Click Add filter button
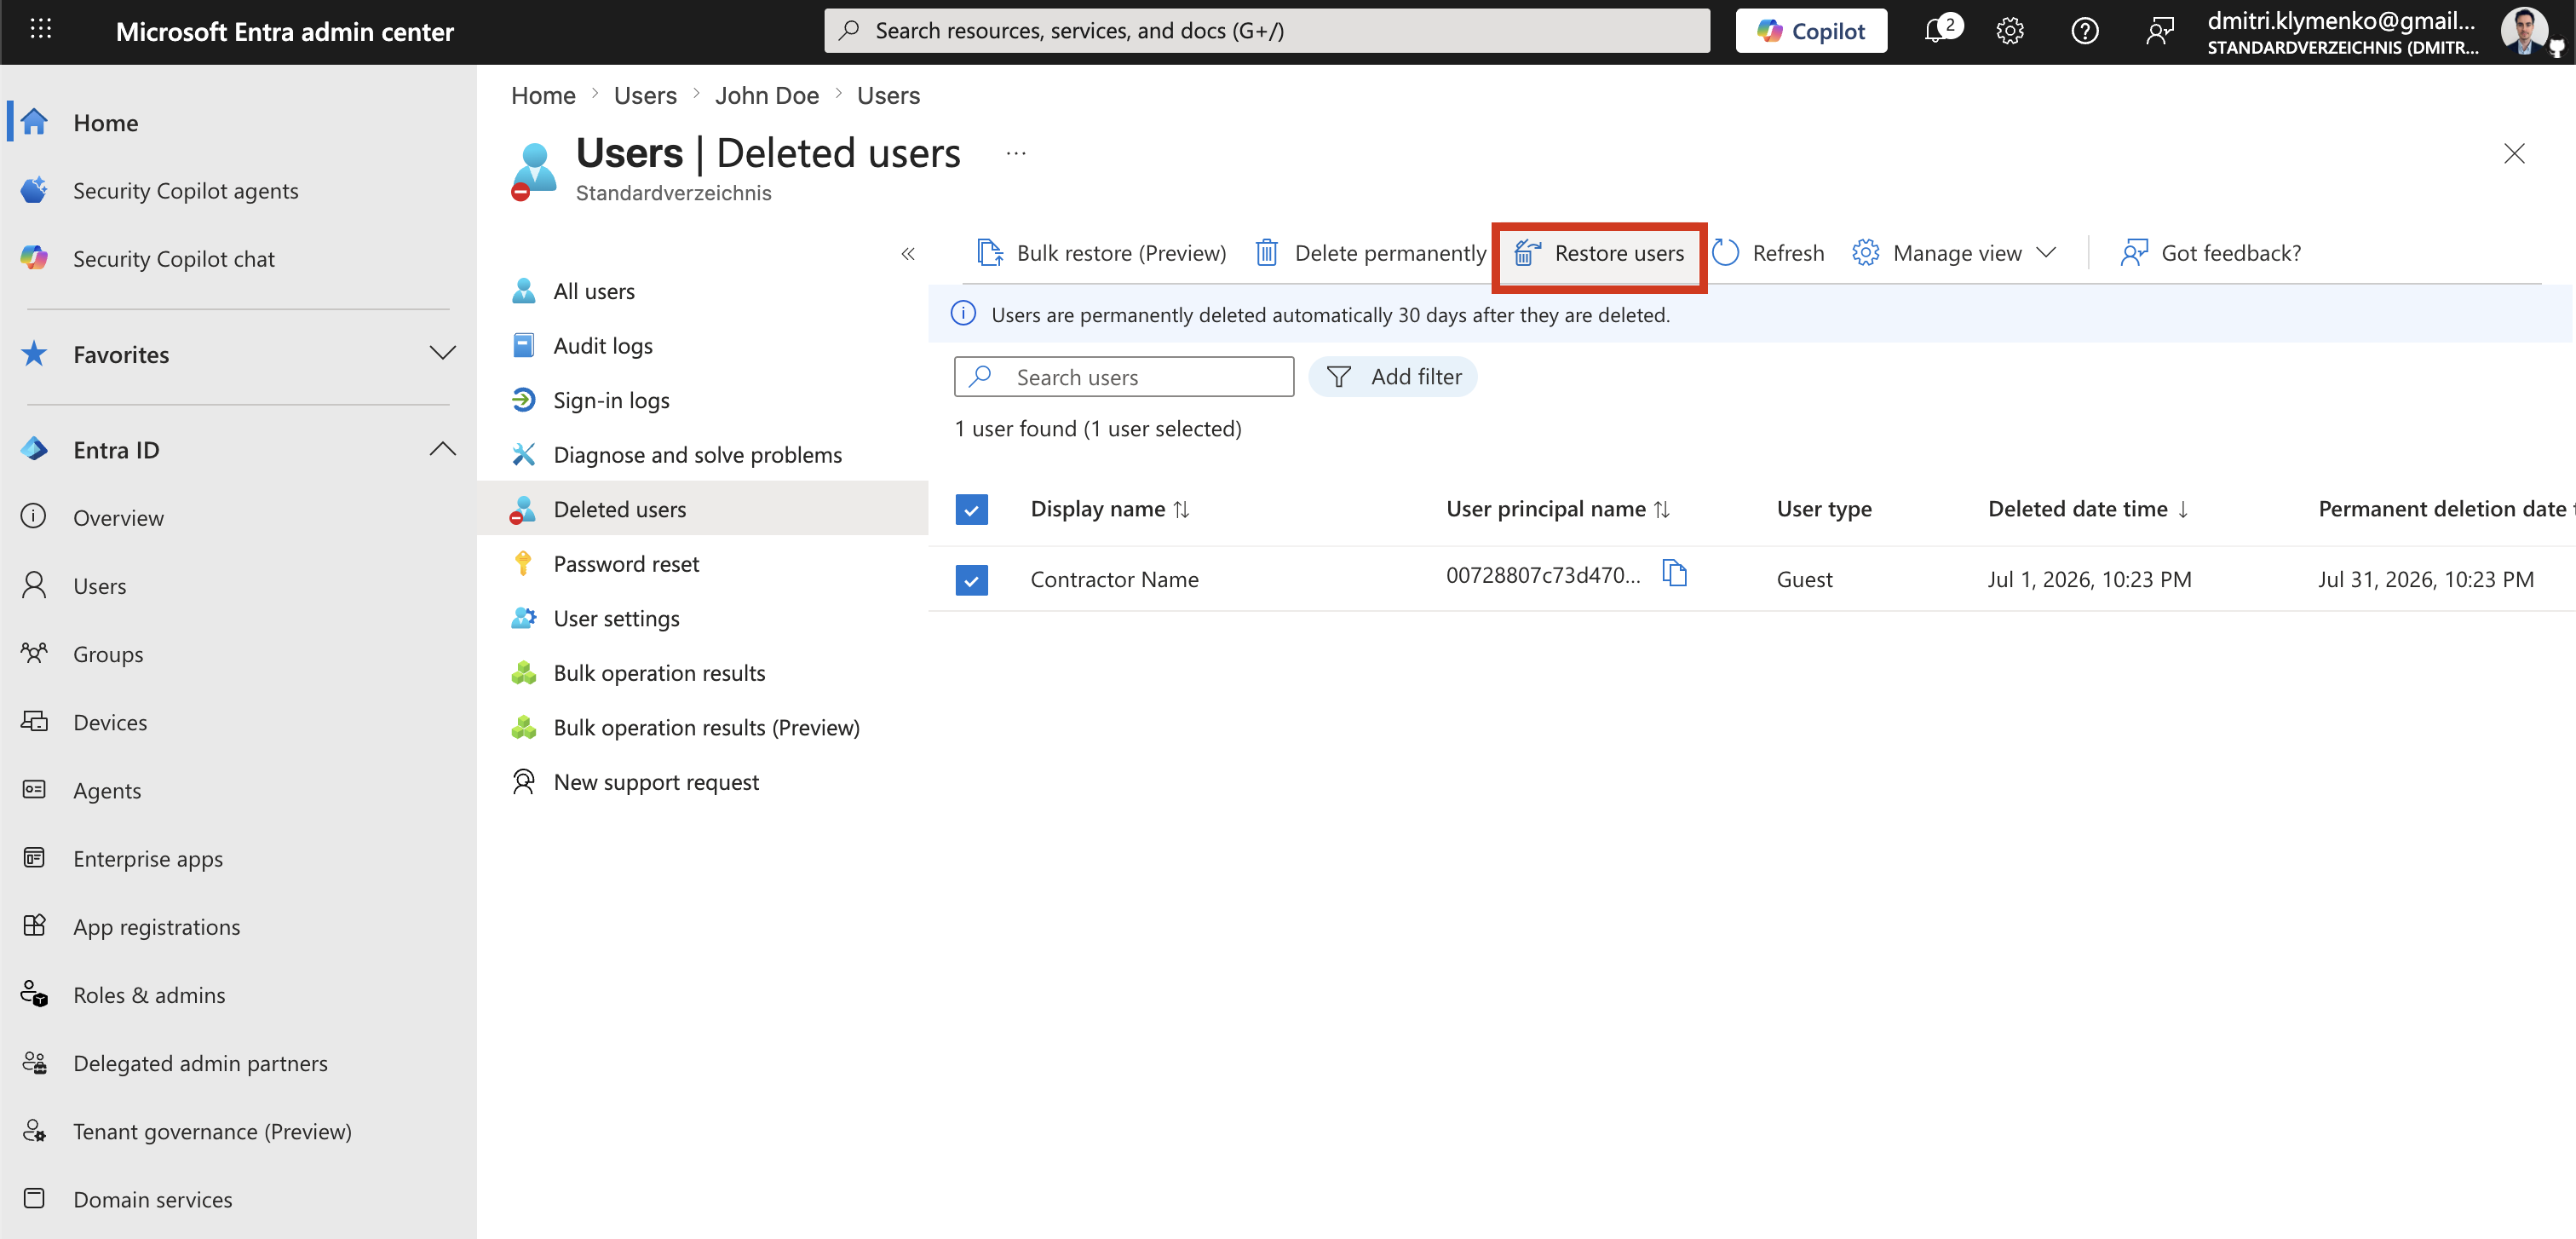The width and height of the screenshot is (2576, 1239). 1393,377
